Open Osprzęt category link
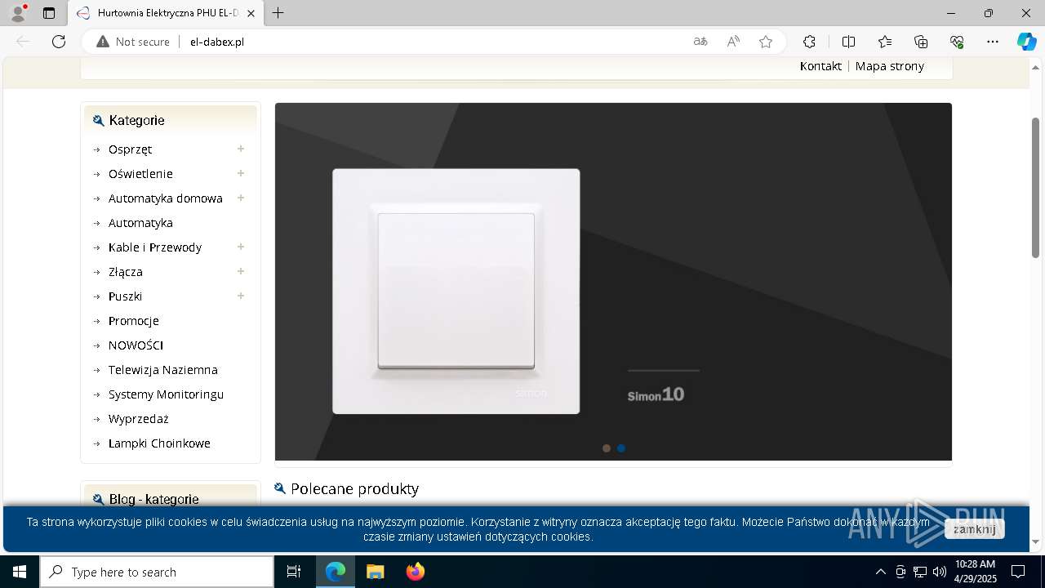The width and height of the screenshot is (1045, 588). click(130, 149)
